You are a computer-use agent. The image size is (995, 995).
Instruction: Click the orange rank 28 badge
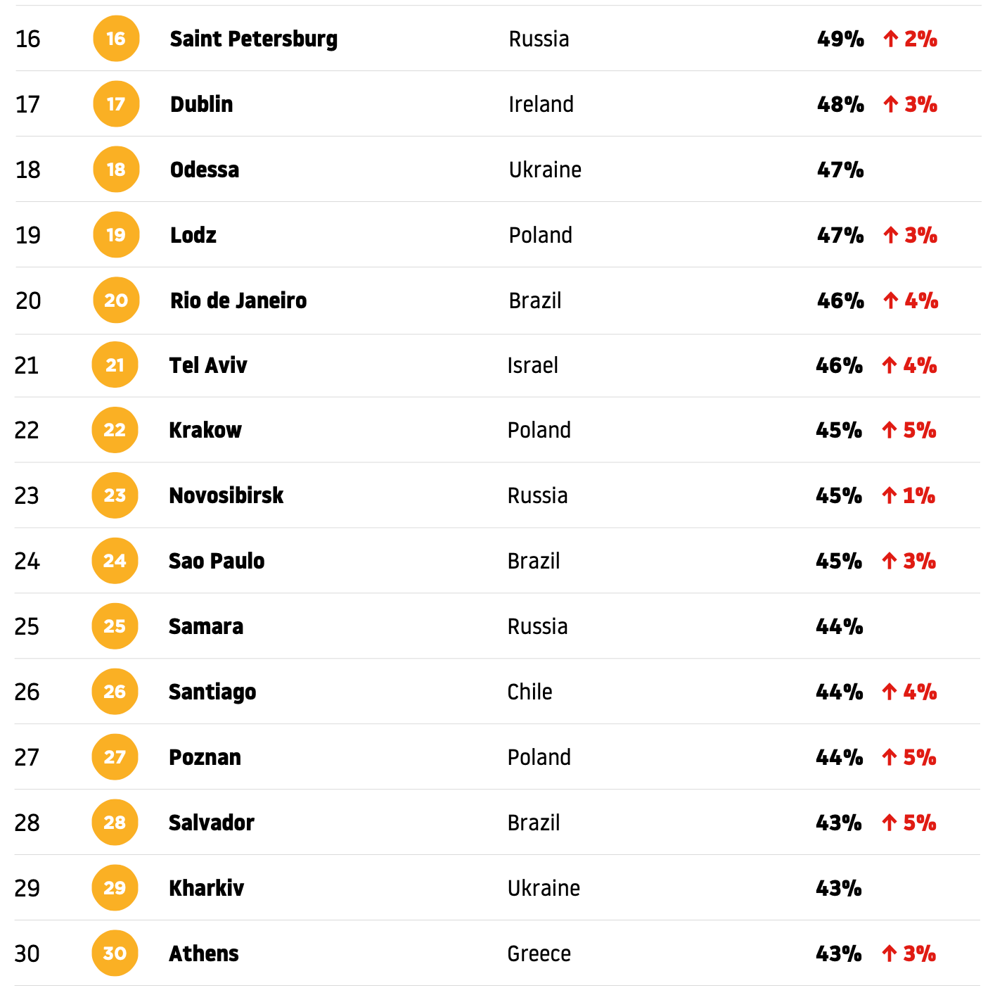[115, 823]
